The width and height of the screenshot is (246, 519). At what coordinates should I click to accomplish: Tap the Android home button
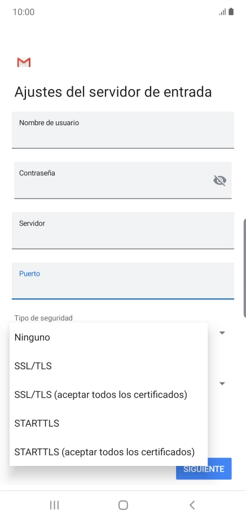point(123,505)
